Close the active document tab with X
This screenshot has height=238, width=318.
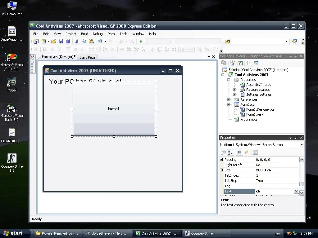coord(214,57)
